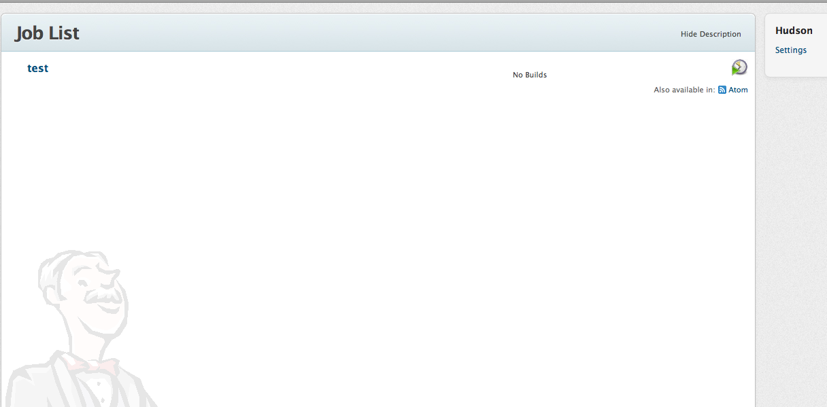Click the Hudson sidebar heading
This screenshot has height=407, width=827.
point(794,31)
